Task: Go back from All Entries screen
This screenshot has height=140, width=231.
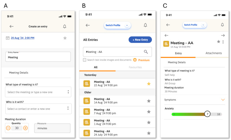Action: tap(88, 25)
